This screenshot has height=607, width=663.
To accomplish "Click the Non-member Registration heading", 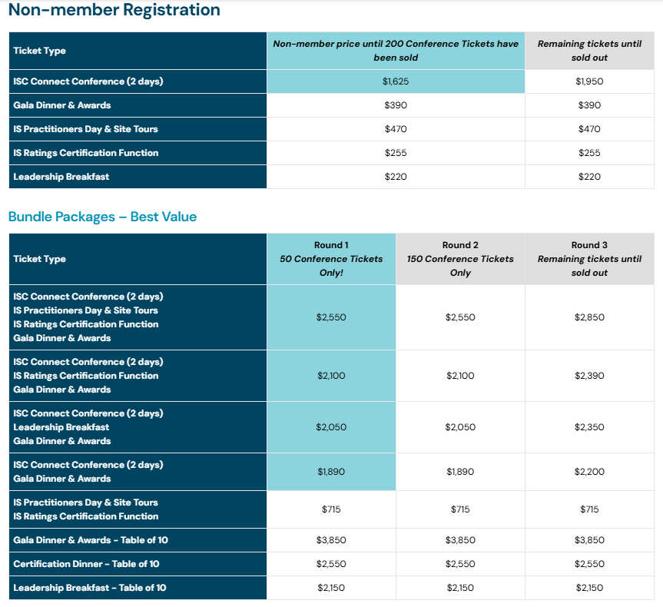I will tap(114, 11).
